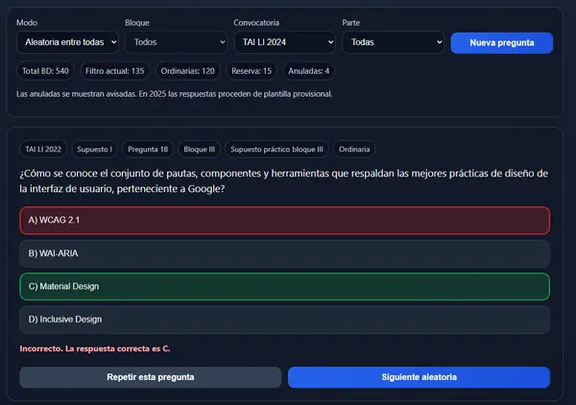The width and height of the screenshot is (576, 405).
Task: Select the 'Total BD: 540' badge
Action: click(x=45, y=71)
